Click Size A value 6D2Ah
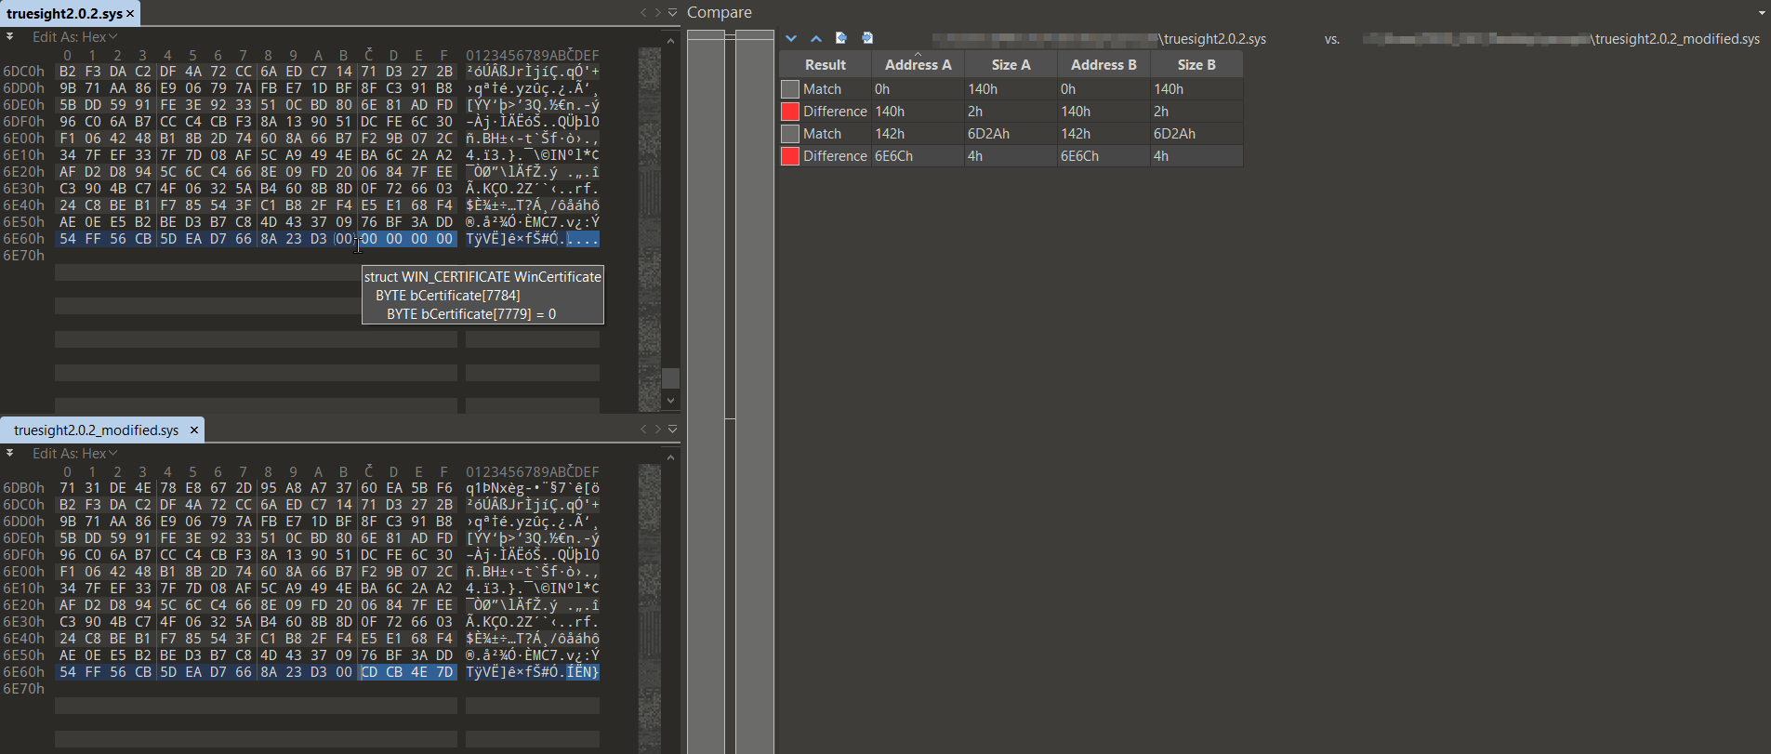Viewport: 1771px width, 754px height. (x=988, y=134)
